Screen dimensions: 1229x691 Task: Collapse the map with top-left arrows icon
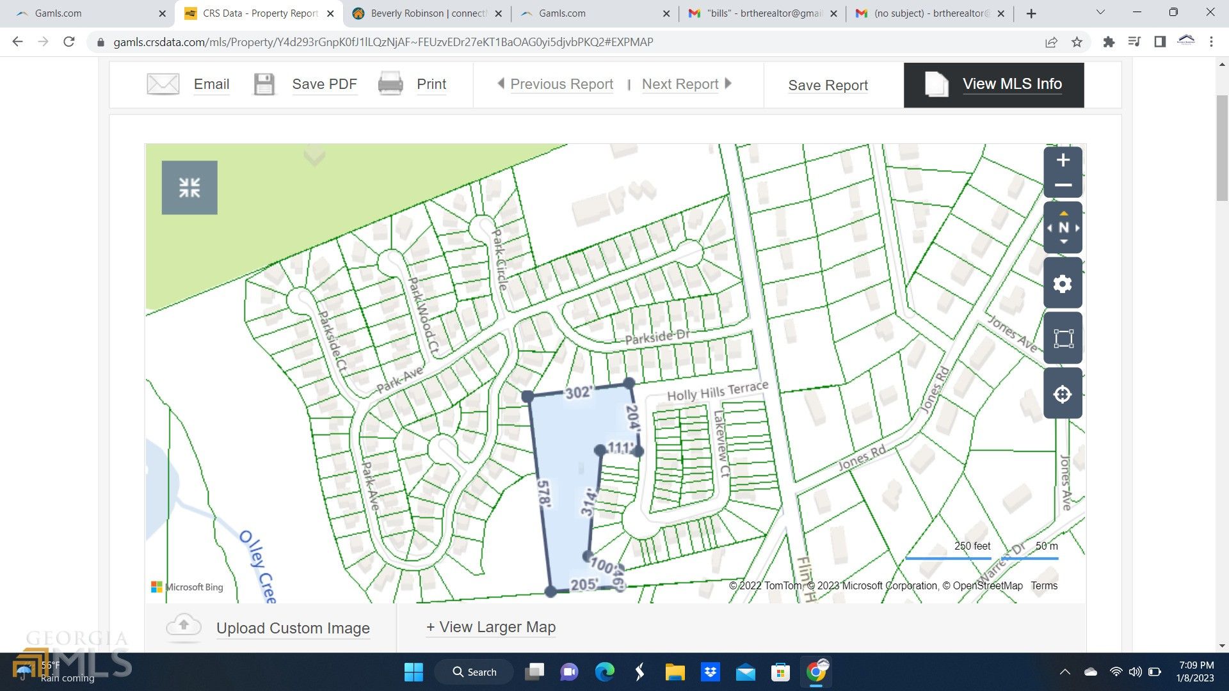[x=189, y=187]
